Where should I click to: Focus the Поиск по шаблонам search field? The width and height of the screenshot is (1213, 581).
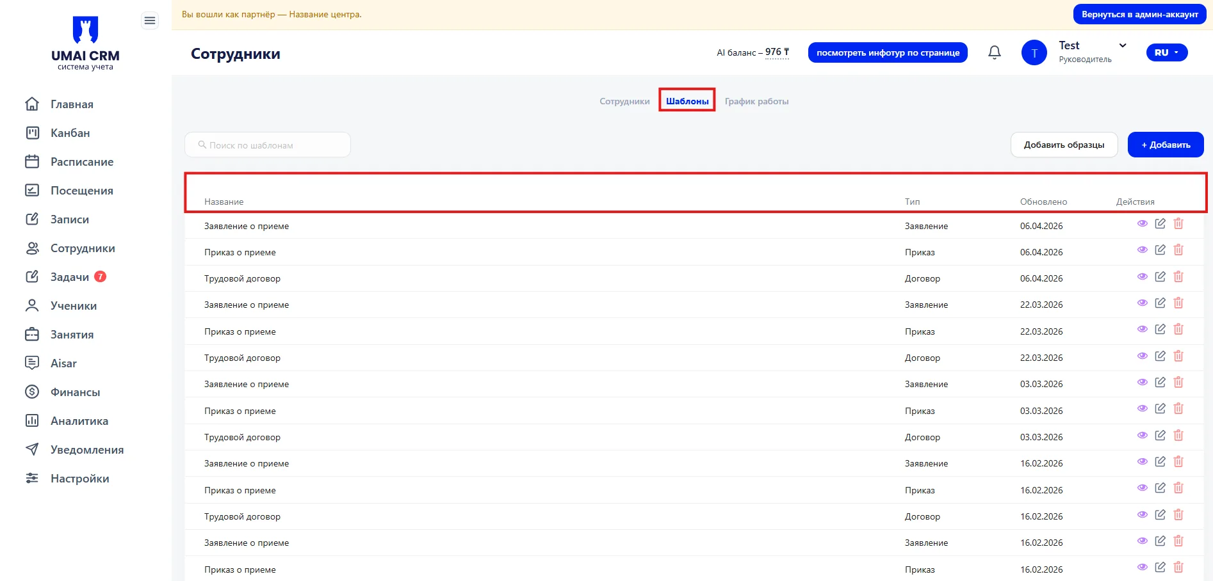268,145
